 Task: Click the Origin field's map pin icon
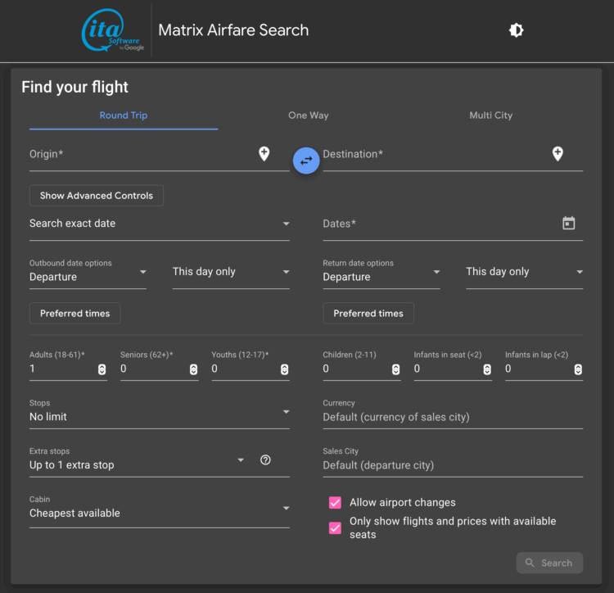pyautogui.click(x=264, y=154)
